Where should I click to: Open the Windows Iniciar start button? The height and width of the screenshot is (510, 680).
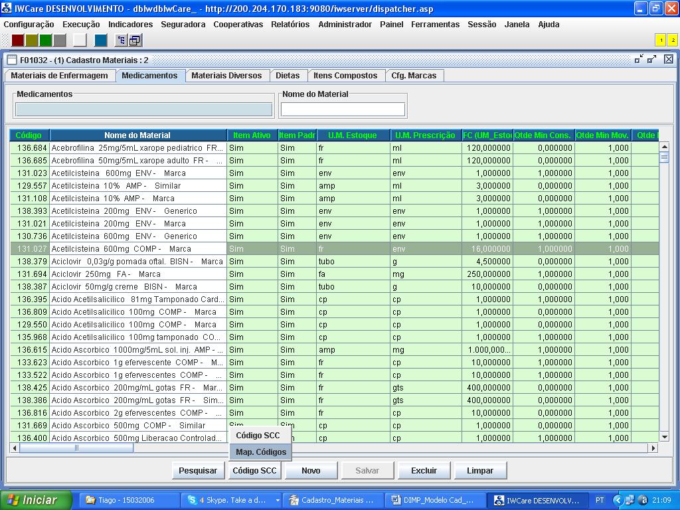click(x=32, y=500)
